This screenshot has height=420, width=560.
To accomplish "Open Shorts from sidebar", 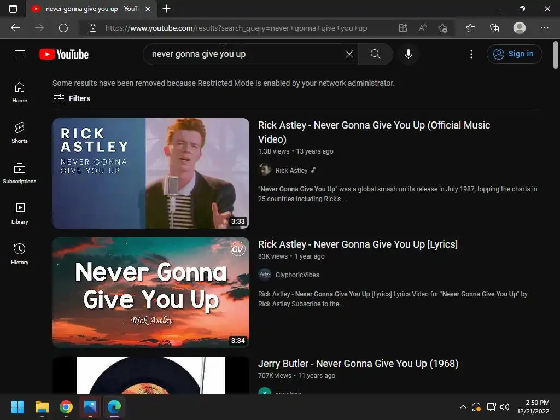I will click(20, 133).
